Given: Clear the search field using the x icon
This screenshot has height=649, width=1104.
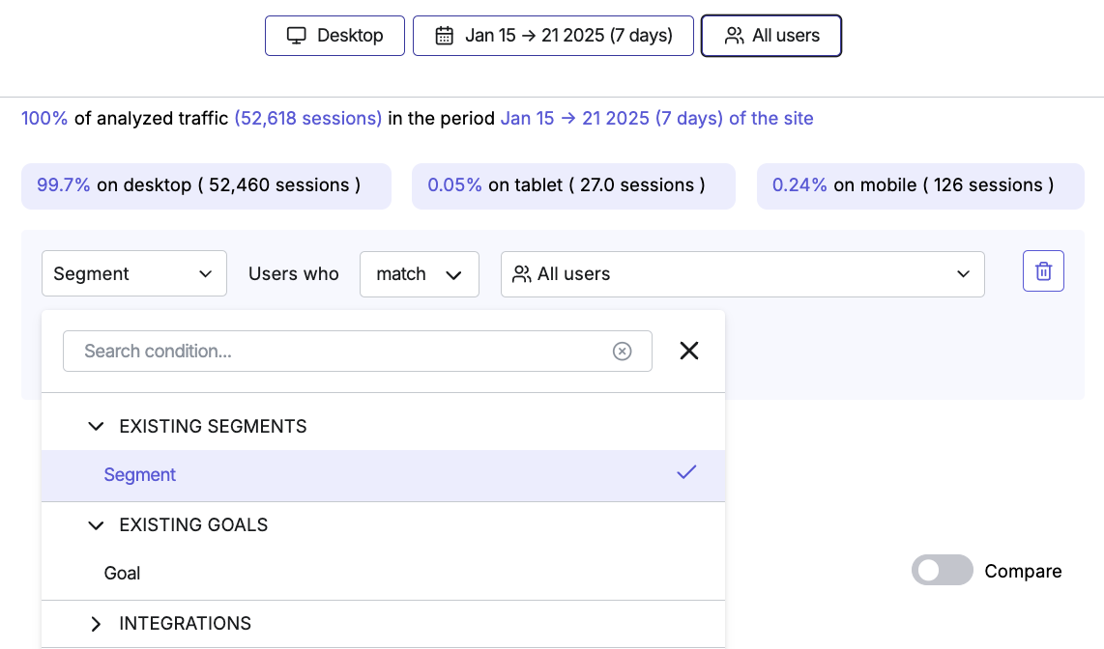Looking at the screenshot, I should click(622, 351).
